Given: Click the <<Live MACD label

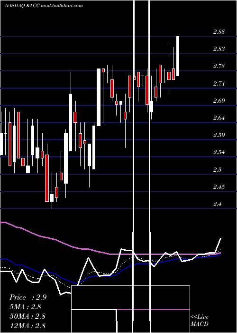Looking at the screenshot, I should click(200, 321).
